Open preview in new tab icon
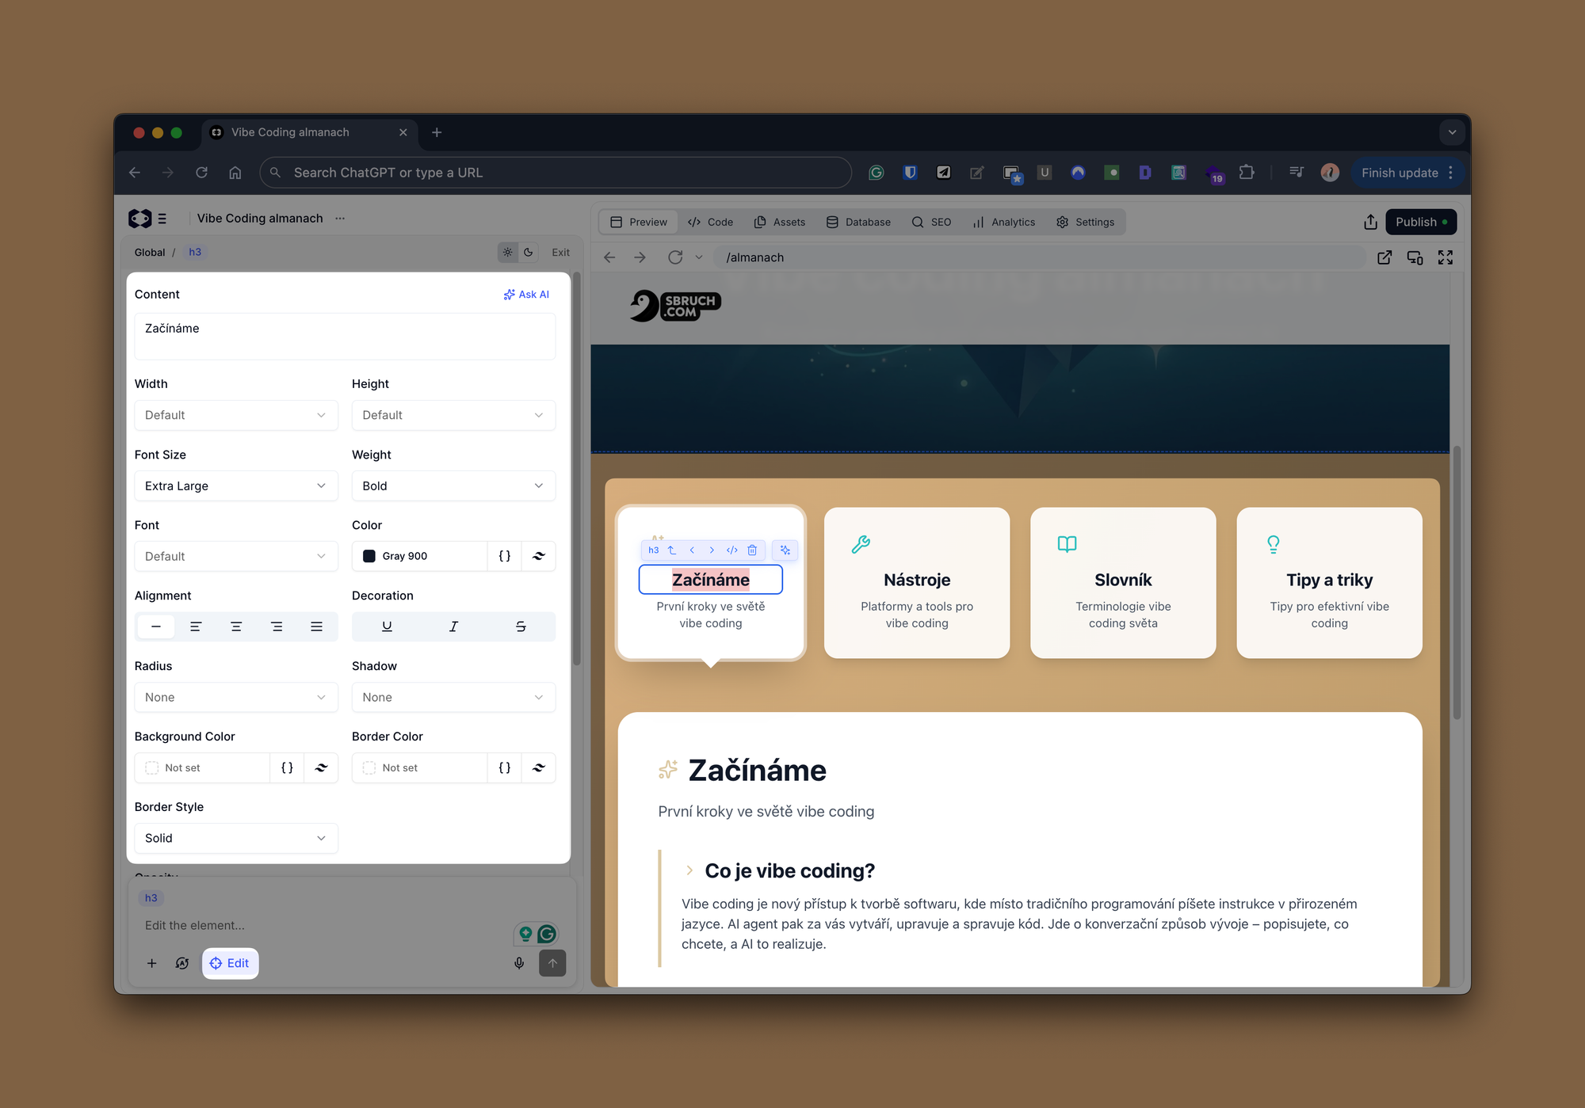Image resolution: width=1585 pixels, height=1108 pixels. coord(1384,257)
